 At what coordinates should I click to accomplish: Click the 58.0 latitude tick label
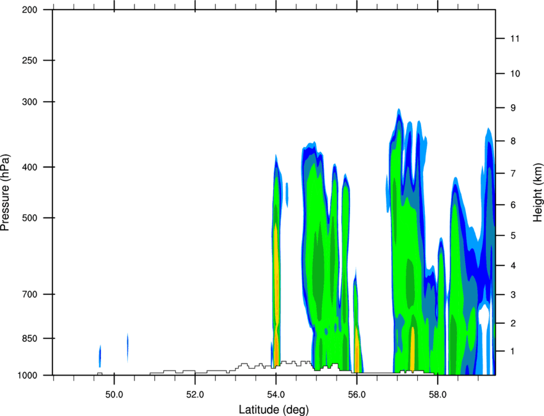tap(438, 395)
